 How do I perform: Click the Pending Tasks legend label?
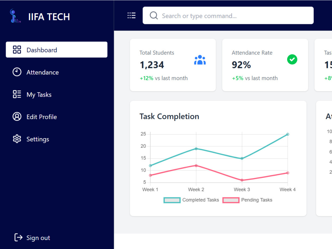[257, 200]
